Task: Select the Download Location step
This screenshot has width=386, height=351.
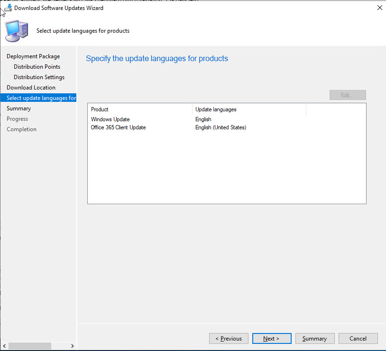Action: (x=31, y=88)
